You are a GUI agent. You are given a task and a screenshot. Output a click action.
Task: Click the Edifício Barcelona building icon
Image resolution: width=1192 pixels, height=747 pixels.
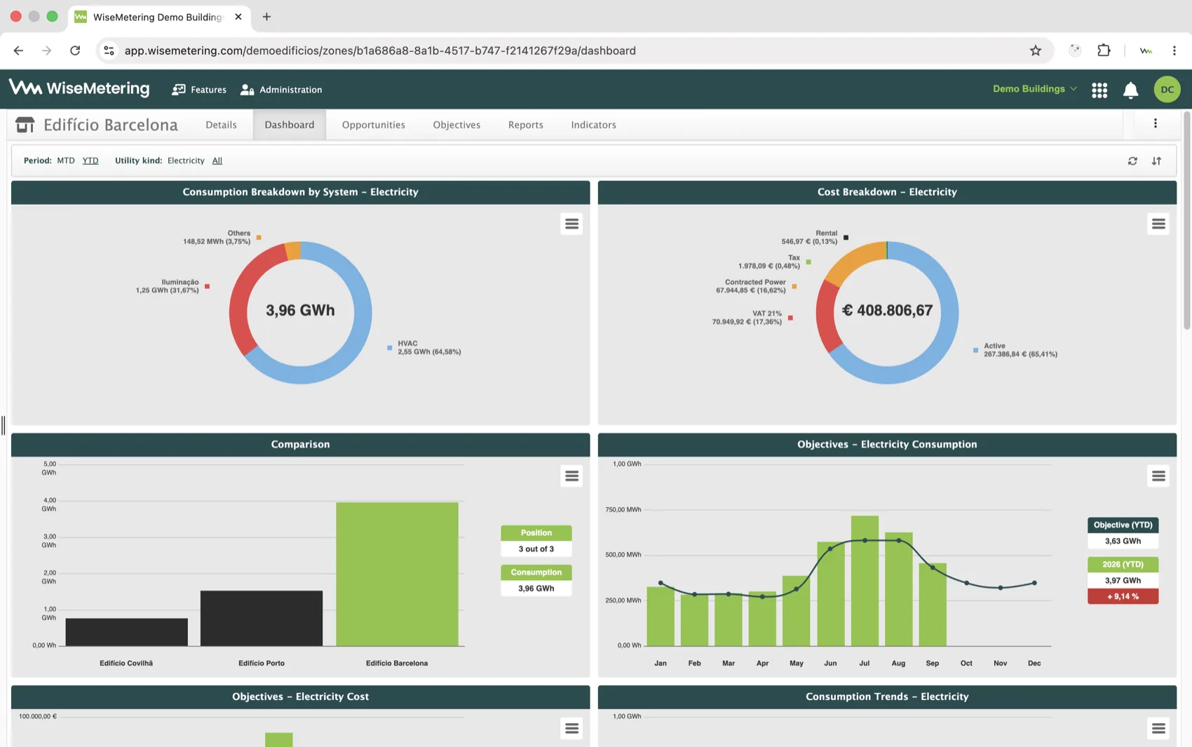[25, 125]
